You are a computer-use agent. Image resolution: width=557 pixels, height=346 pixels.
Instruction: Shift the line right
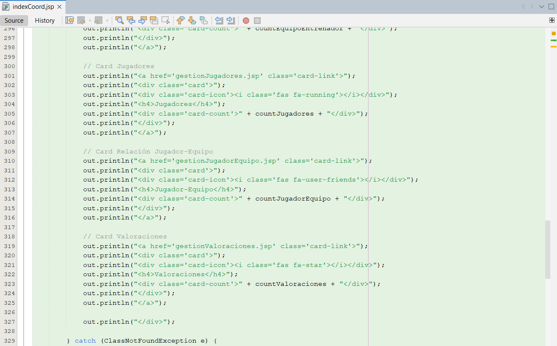point(230,20)
